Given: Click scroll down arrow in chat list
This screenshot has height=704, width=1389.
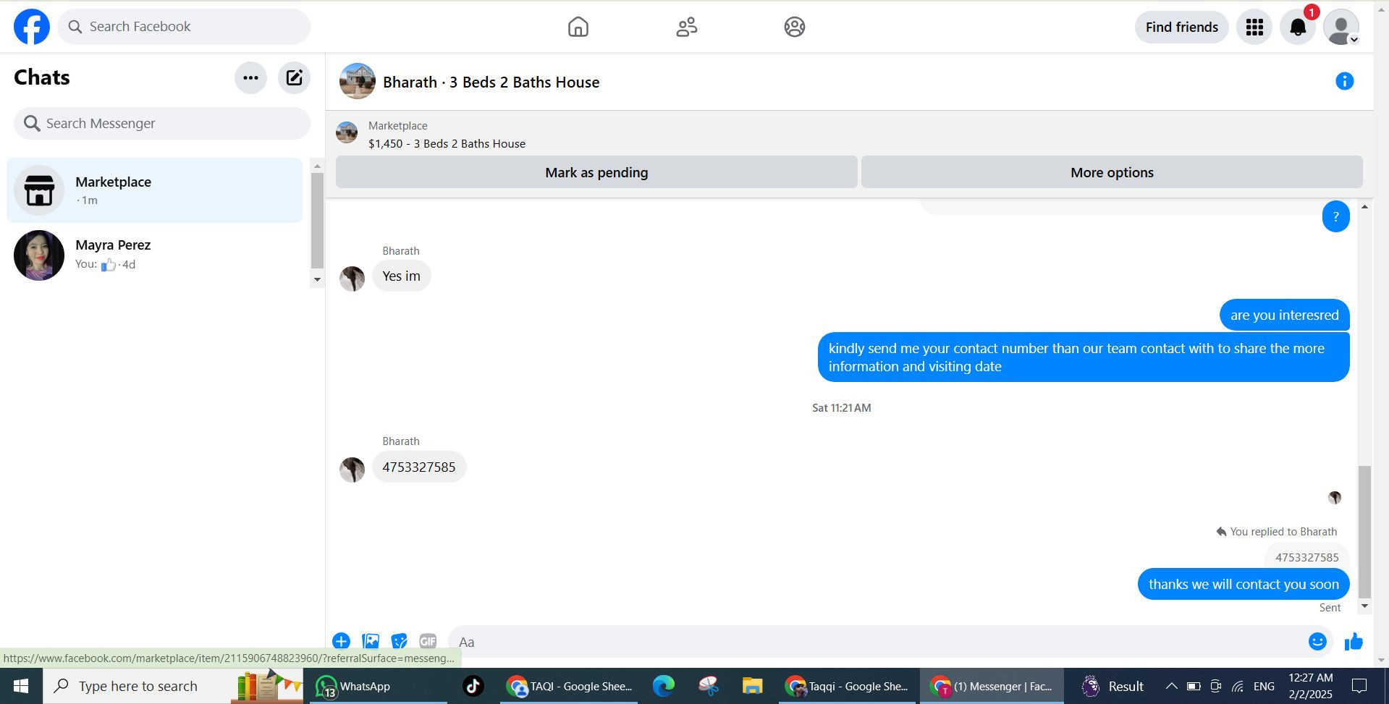Looking at the screenshot, I should click(x=317, y=279).
